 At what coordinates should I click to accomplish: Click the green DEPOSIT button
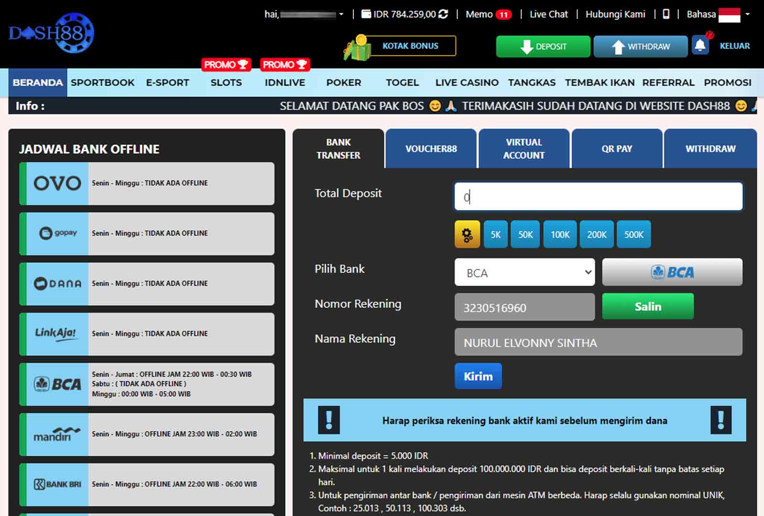tap(543, 46)
